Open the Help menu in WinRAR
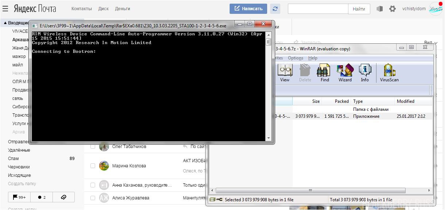445x210 pixels. click(x=313, y=58)
